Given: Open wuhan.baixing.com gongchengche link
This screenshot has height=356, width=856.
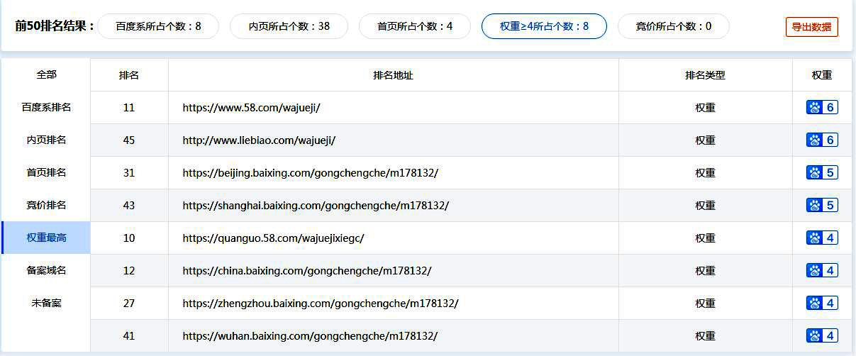Looking at the screenshot, I should [310, 336].
